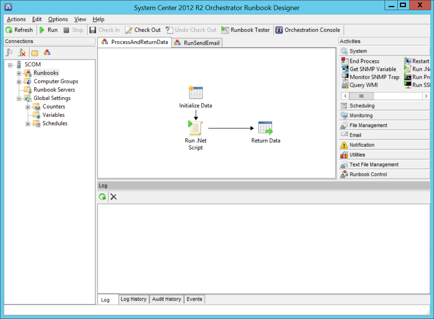The image size is (434, 319).
Task: Open the System activities category
Action: pos(384,51)
